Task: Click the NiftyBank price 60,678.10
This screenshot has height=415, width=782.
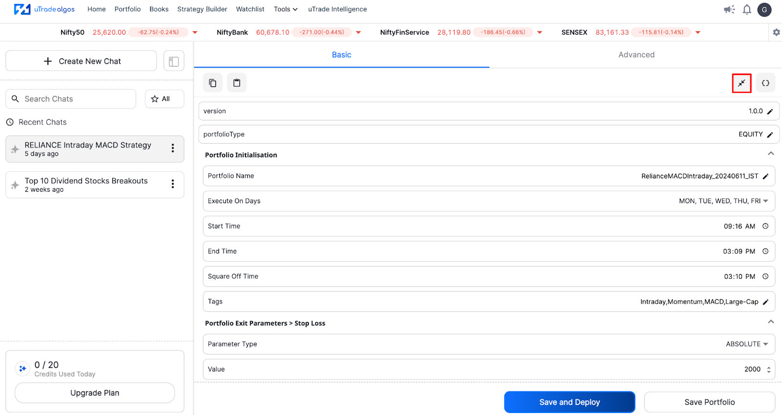Action: pyautogui.click(x=273, y=32)
